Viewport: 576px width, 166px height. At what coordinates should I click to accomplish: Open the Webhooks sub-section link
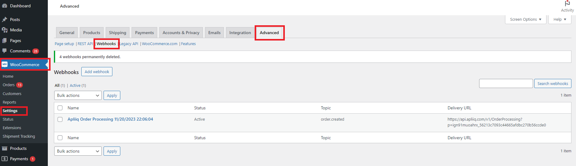(106, 44)
